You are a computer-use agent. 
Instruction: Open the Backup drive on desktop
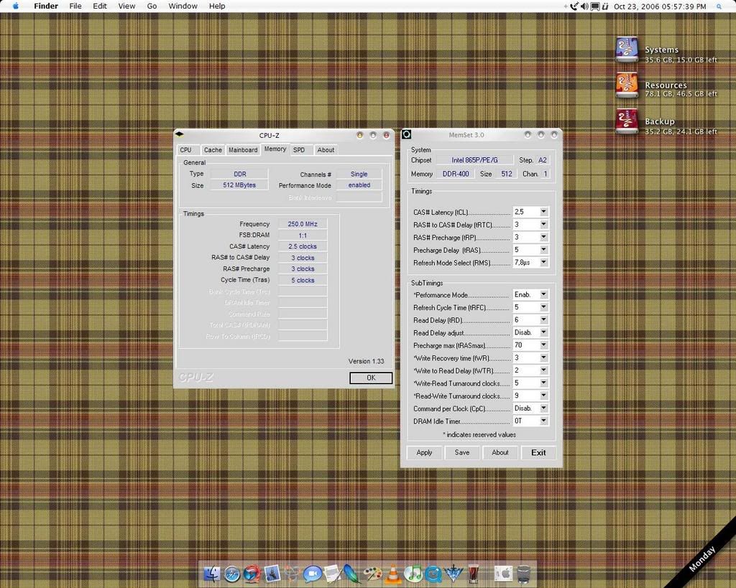(627, 121)
